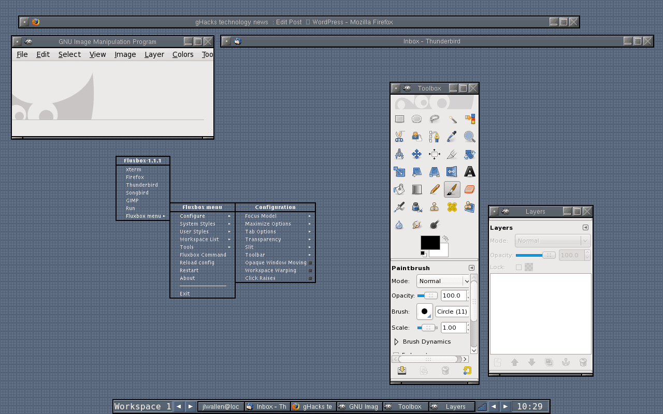Screen dimensions: 663x414
Task: Expand the Maximize Options submenu
Action: tap(275, 224)
